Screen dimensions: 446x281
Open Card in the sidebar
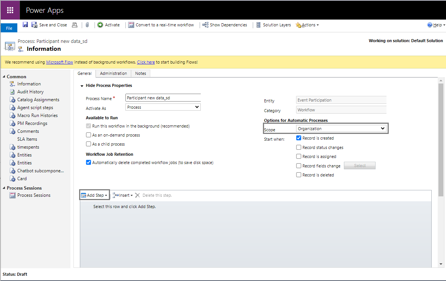coord(22,179)
